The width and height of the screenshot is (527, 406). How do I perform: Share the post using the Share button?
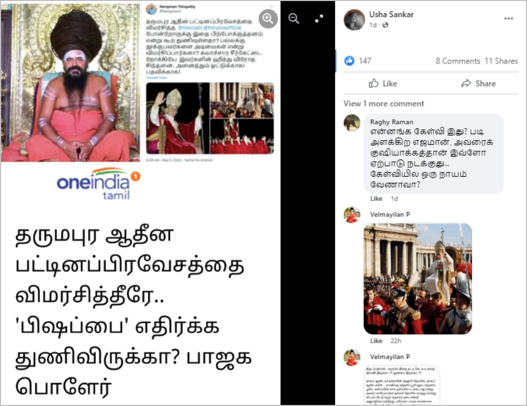click(478, 84)
